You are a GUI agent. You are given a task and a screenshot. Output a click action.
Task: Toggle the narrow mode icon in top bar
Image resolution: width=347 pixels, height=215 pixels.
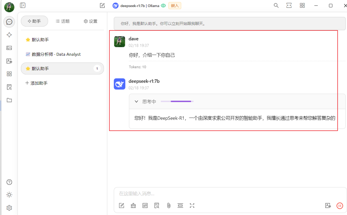point(289,5)
